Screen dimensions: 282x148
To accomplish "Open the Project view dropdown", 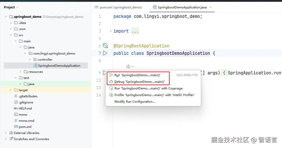I will pyautogui.click(x=17, y=7).
